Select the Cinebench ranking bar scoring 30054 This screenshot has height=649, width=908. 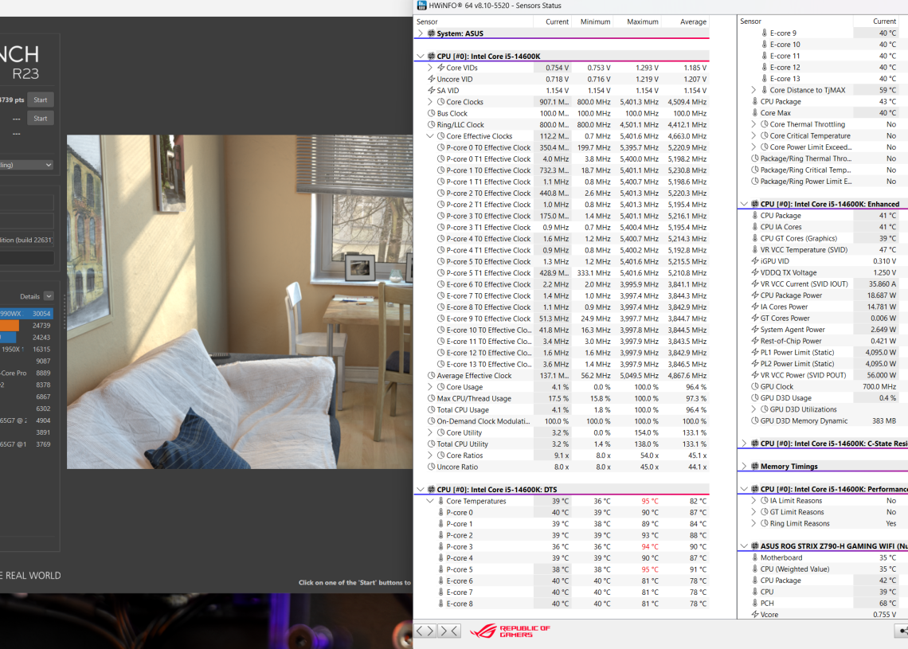tap(26, 314)
